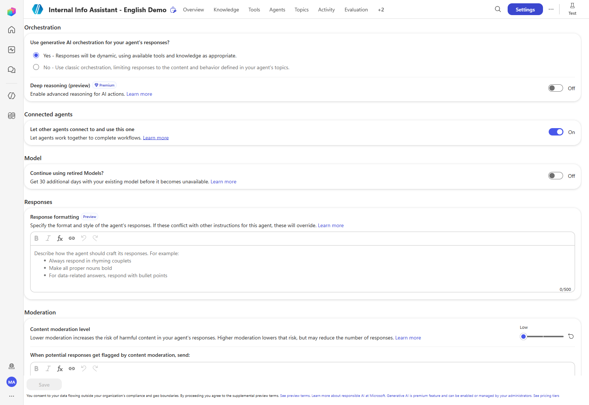
Task: Click Redo in Response formatting toolbar
Action: (95, 238)
